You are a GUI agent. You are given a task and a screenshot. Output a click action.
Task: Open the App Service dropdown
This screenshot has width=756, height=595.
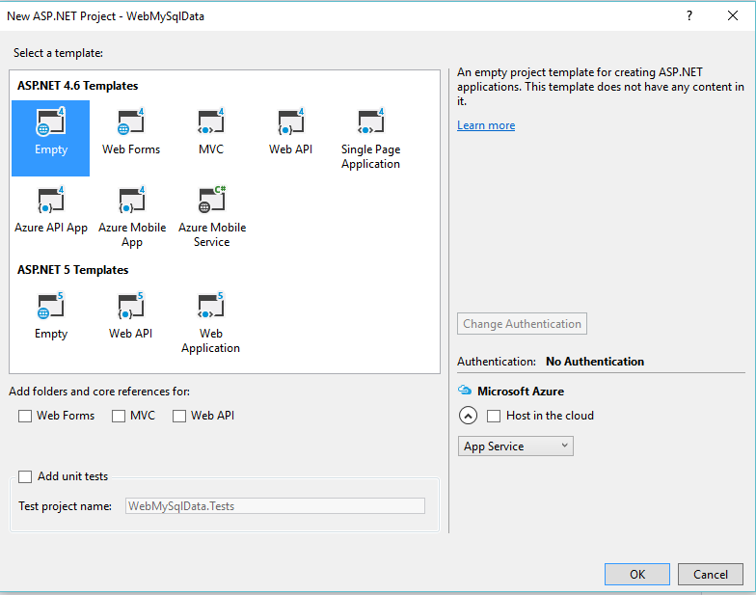tap(515, 446)
